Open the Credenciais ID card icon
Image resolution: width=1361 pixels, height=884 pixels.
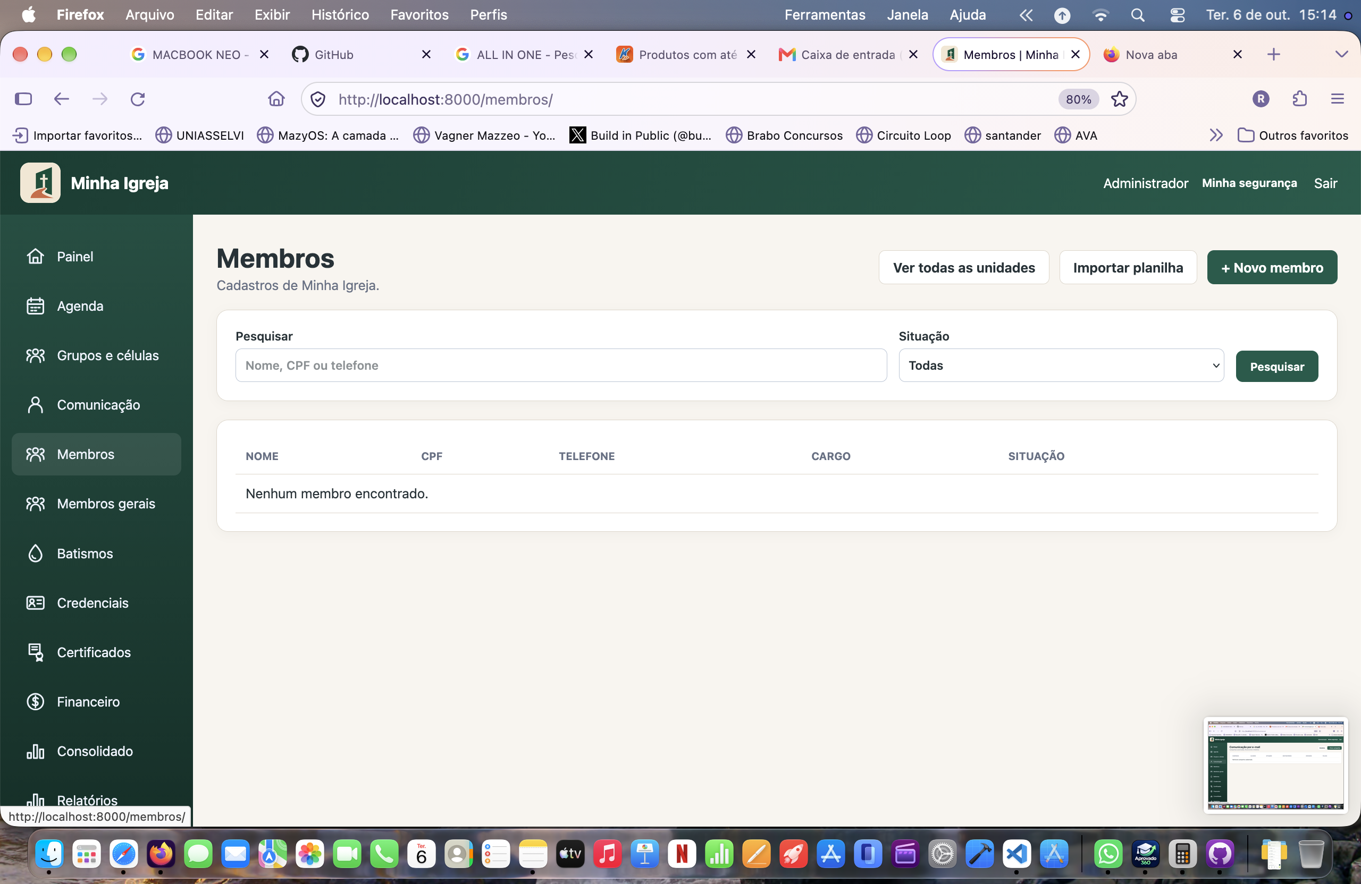coord(36,602)
